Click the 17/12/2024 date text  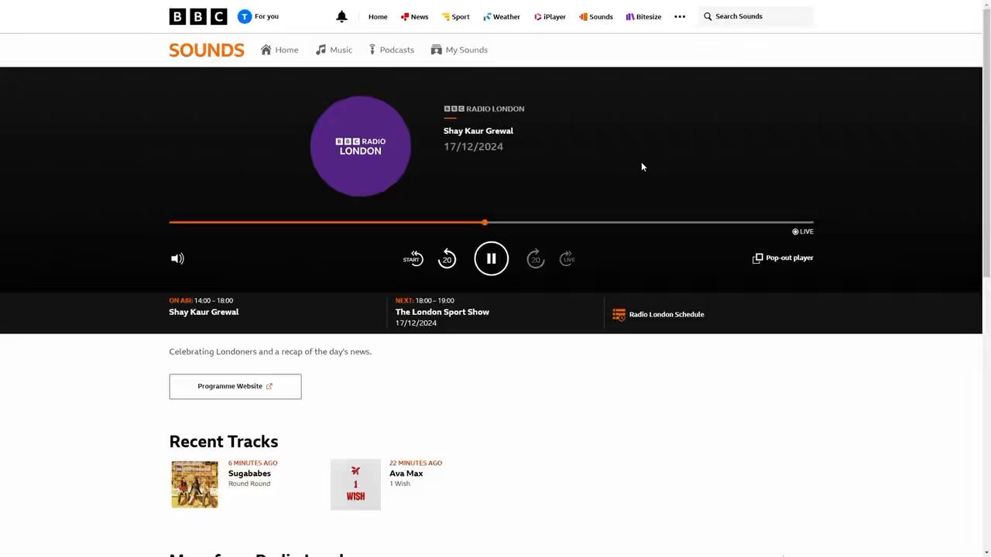[473, 147]
